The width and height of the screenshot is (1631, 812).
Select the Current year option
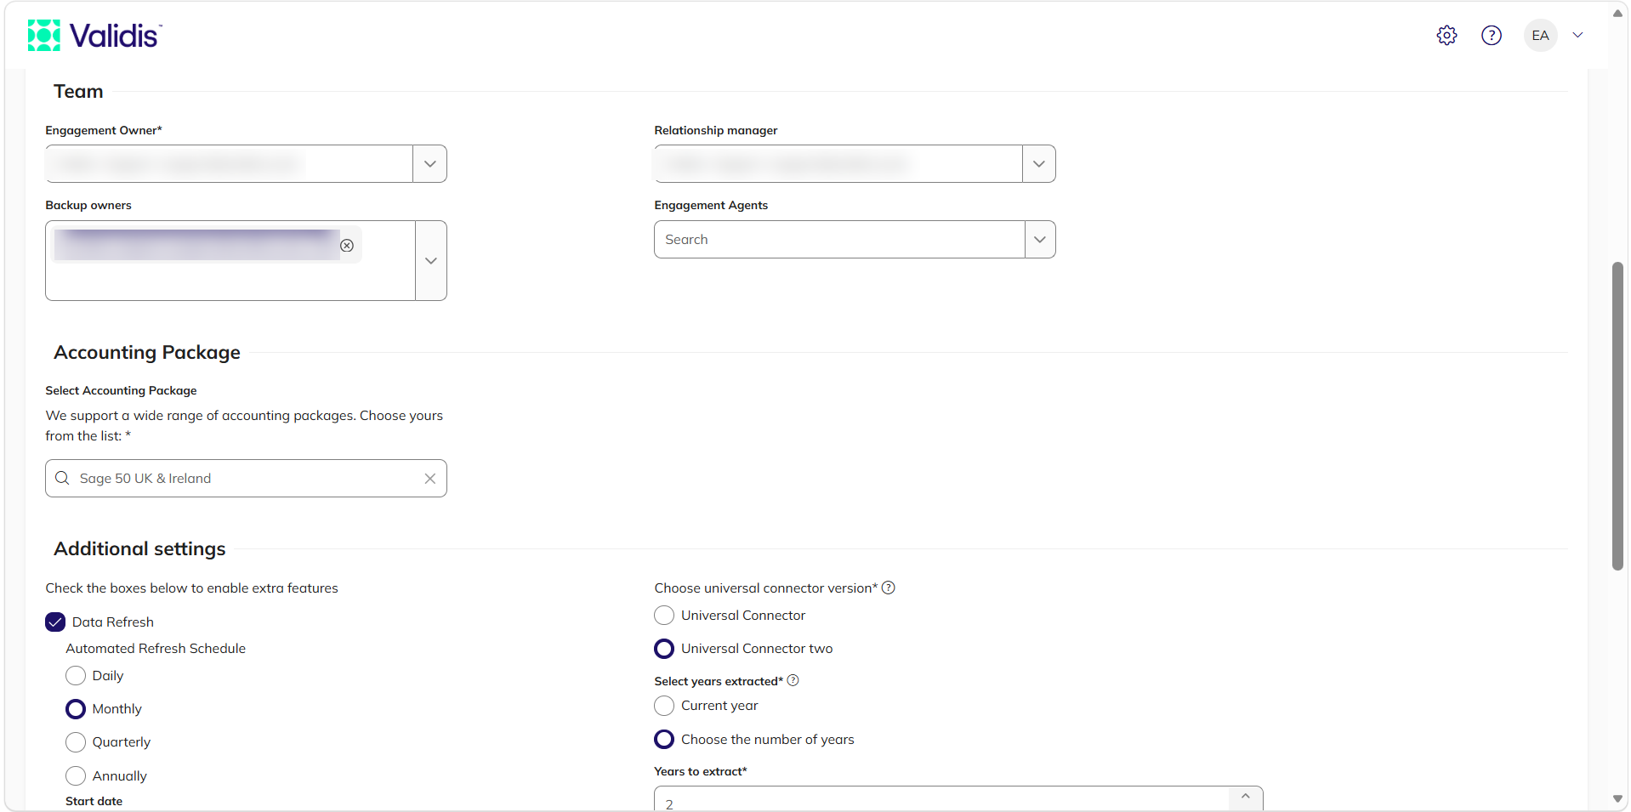point(664,705)
